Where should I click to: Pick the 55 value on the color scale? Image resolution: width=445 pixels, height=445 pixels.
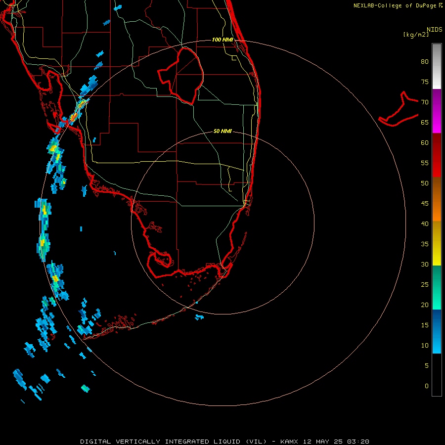(x=425, y=163)
